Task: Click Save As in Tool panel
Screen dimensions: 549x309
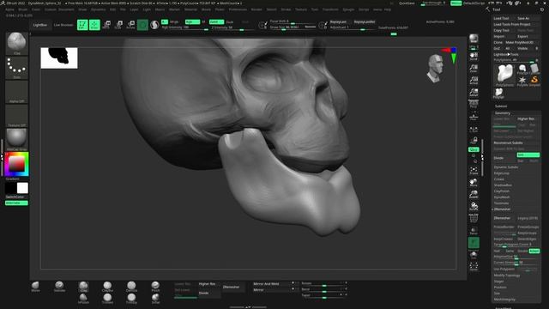Action: [x=528, y=18]
